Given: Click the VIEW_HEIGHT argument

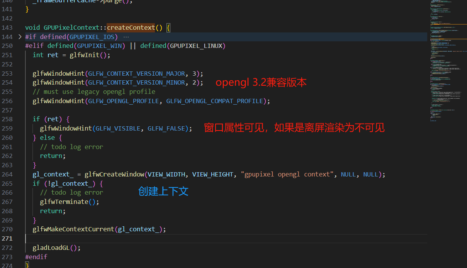Looking at the screenshot, I should (213, 174).
